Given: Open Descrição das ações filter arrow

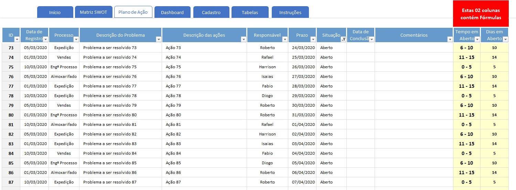Looking at the screenshot, I should [x=244, y=39].
